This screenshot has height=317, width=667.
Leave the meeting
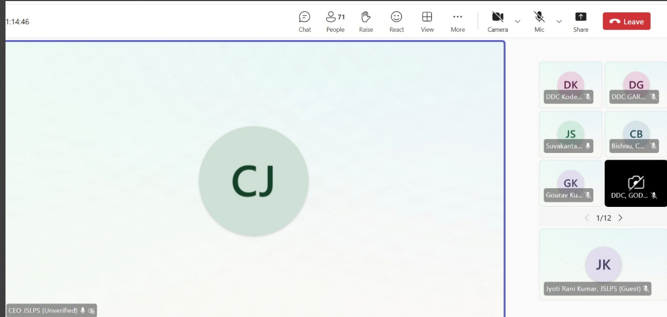626,21
